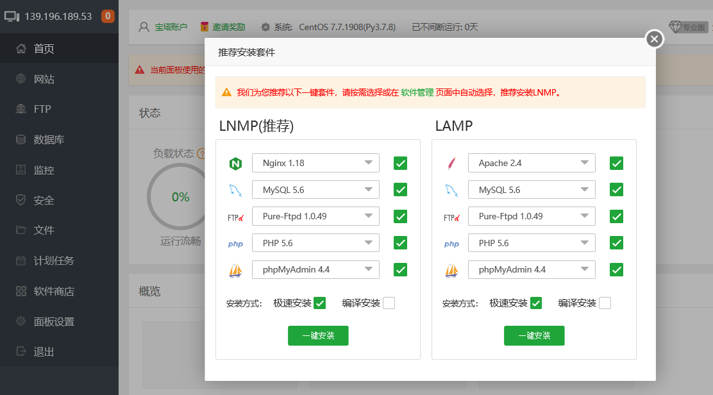Open the LAMP PHP 5.6 dropdown
Image resolution: width=713 pixels, height=395 pixels.
click(532, 243)
